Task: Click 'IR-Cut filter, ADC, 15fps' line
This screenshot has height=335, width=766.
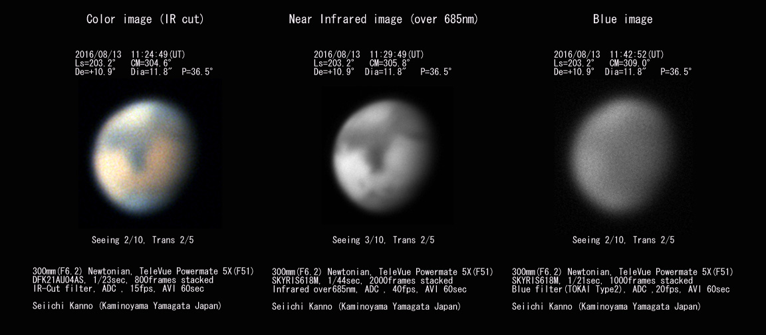Action: click(118, 289)
